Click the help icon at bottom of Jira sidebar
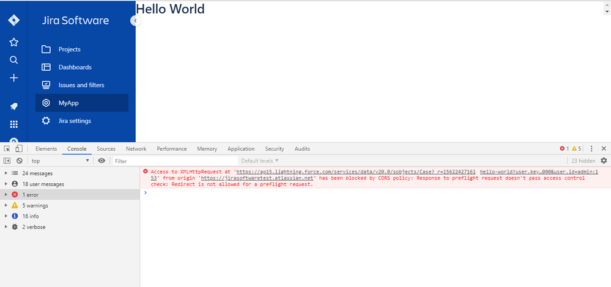The height and width of the screenshot is (287, 611). 13,141
